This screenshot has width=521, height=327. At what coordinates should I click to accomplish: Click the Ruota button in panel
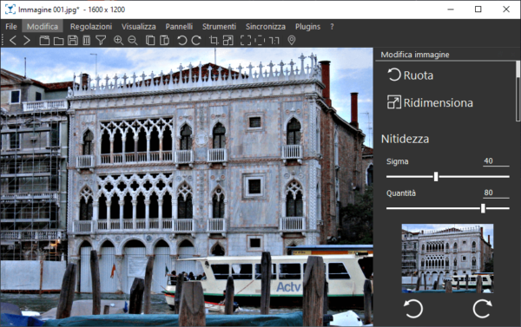(411, 75)
